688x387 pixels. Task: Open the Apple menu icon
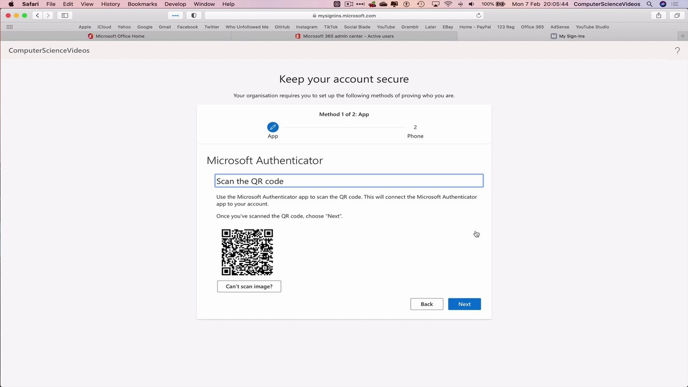[11, 4]
